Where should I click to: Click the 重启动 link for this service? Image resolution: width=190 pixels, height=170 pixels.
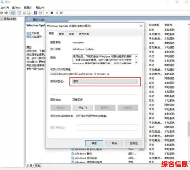point(30,37)
